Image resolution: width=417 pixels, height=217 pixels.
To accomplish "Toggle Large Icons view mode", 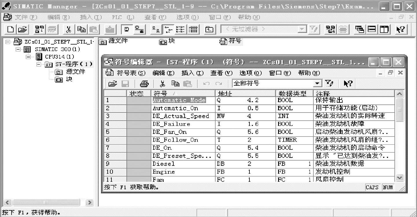I will [x=156, y=29].
